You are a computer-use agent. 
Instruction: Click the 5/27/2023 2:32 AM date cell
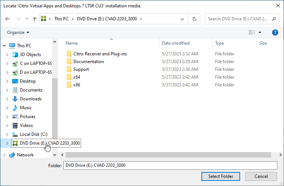click(180, 54)
